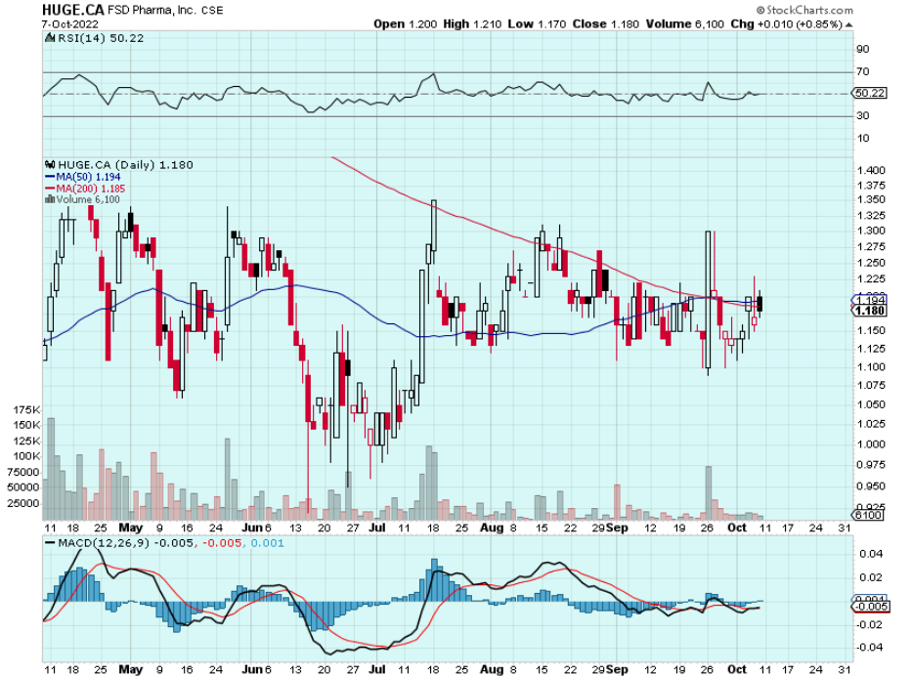Click the 30 level on RSI axis
Screen dimensions: 912x676
(x=862, y=115)
